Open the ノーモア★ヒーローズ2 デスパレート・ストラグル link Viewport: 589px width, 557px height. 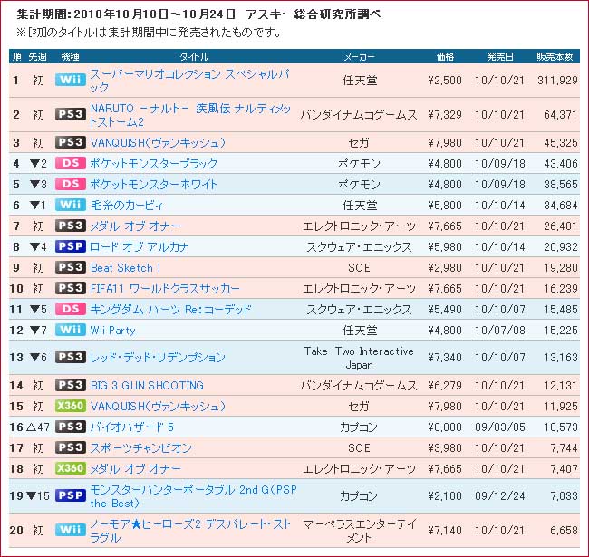(190, 531)
